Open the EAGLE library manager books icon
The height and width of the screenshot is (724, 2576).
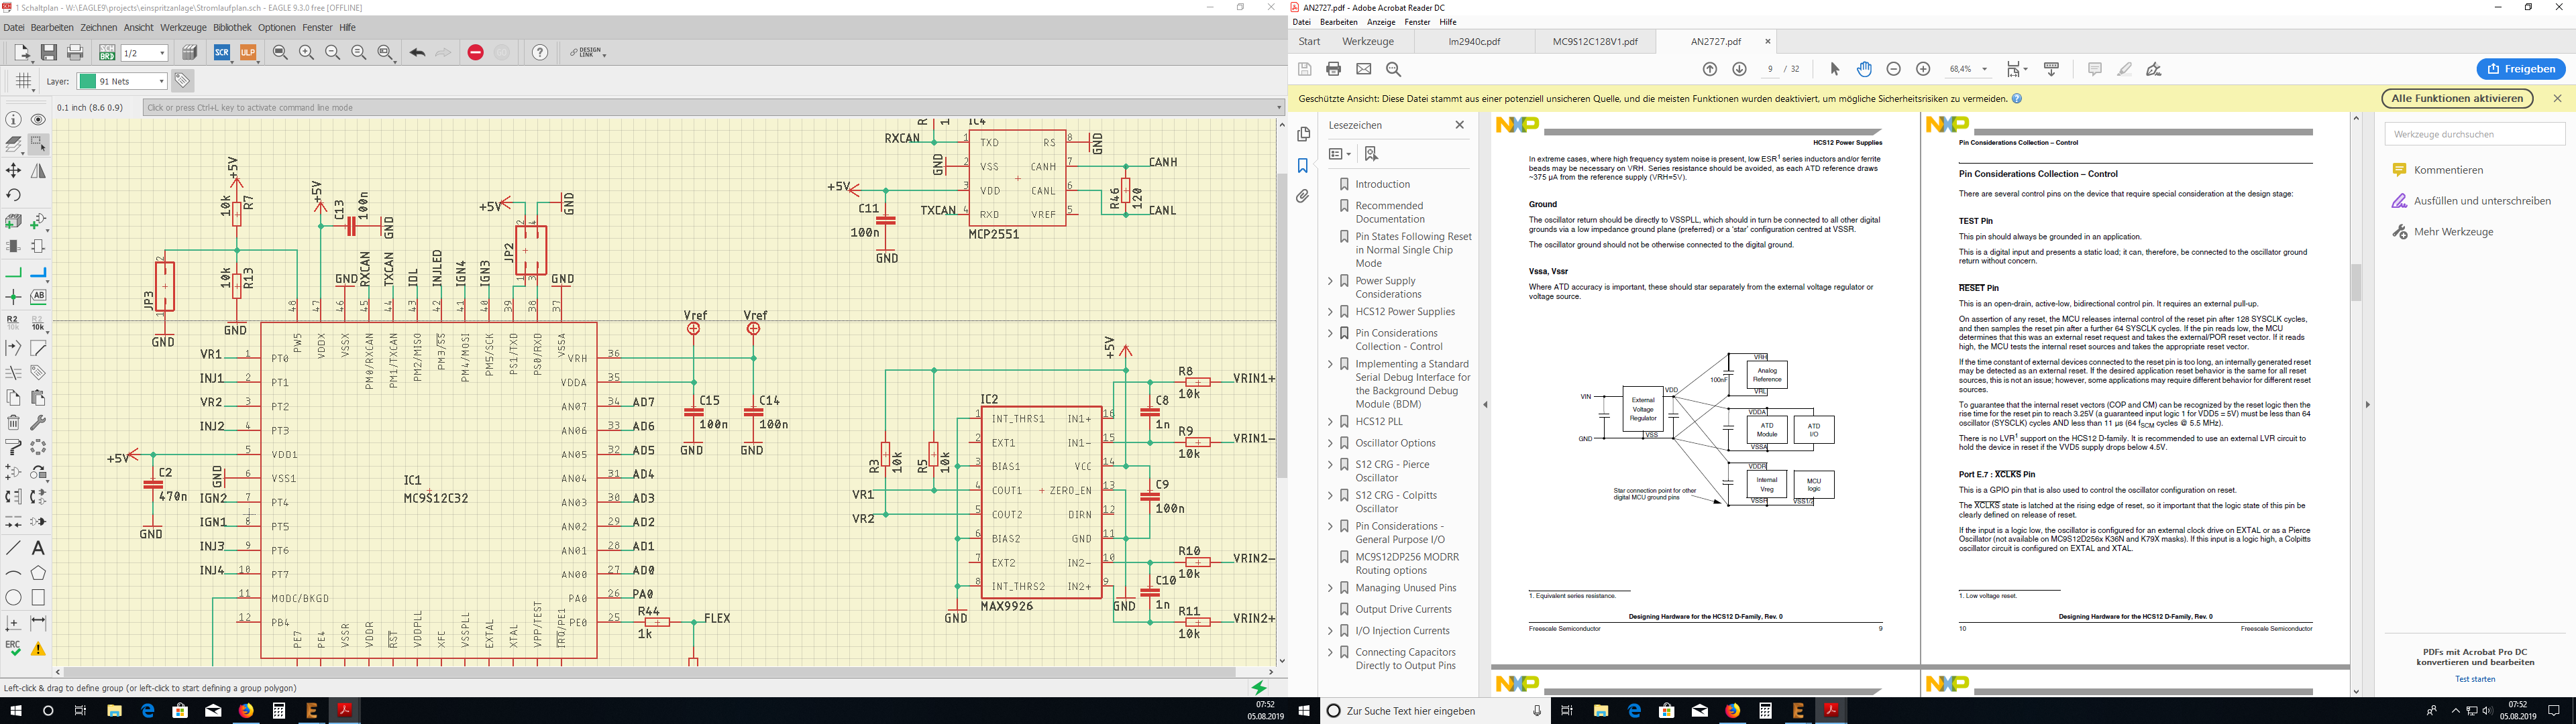(x=190, y=53)
